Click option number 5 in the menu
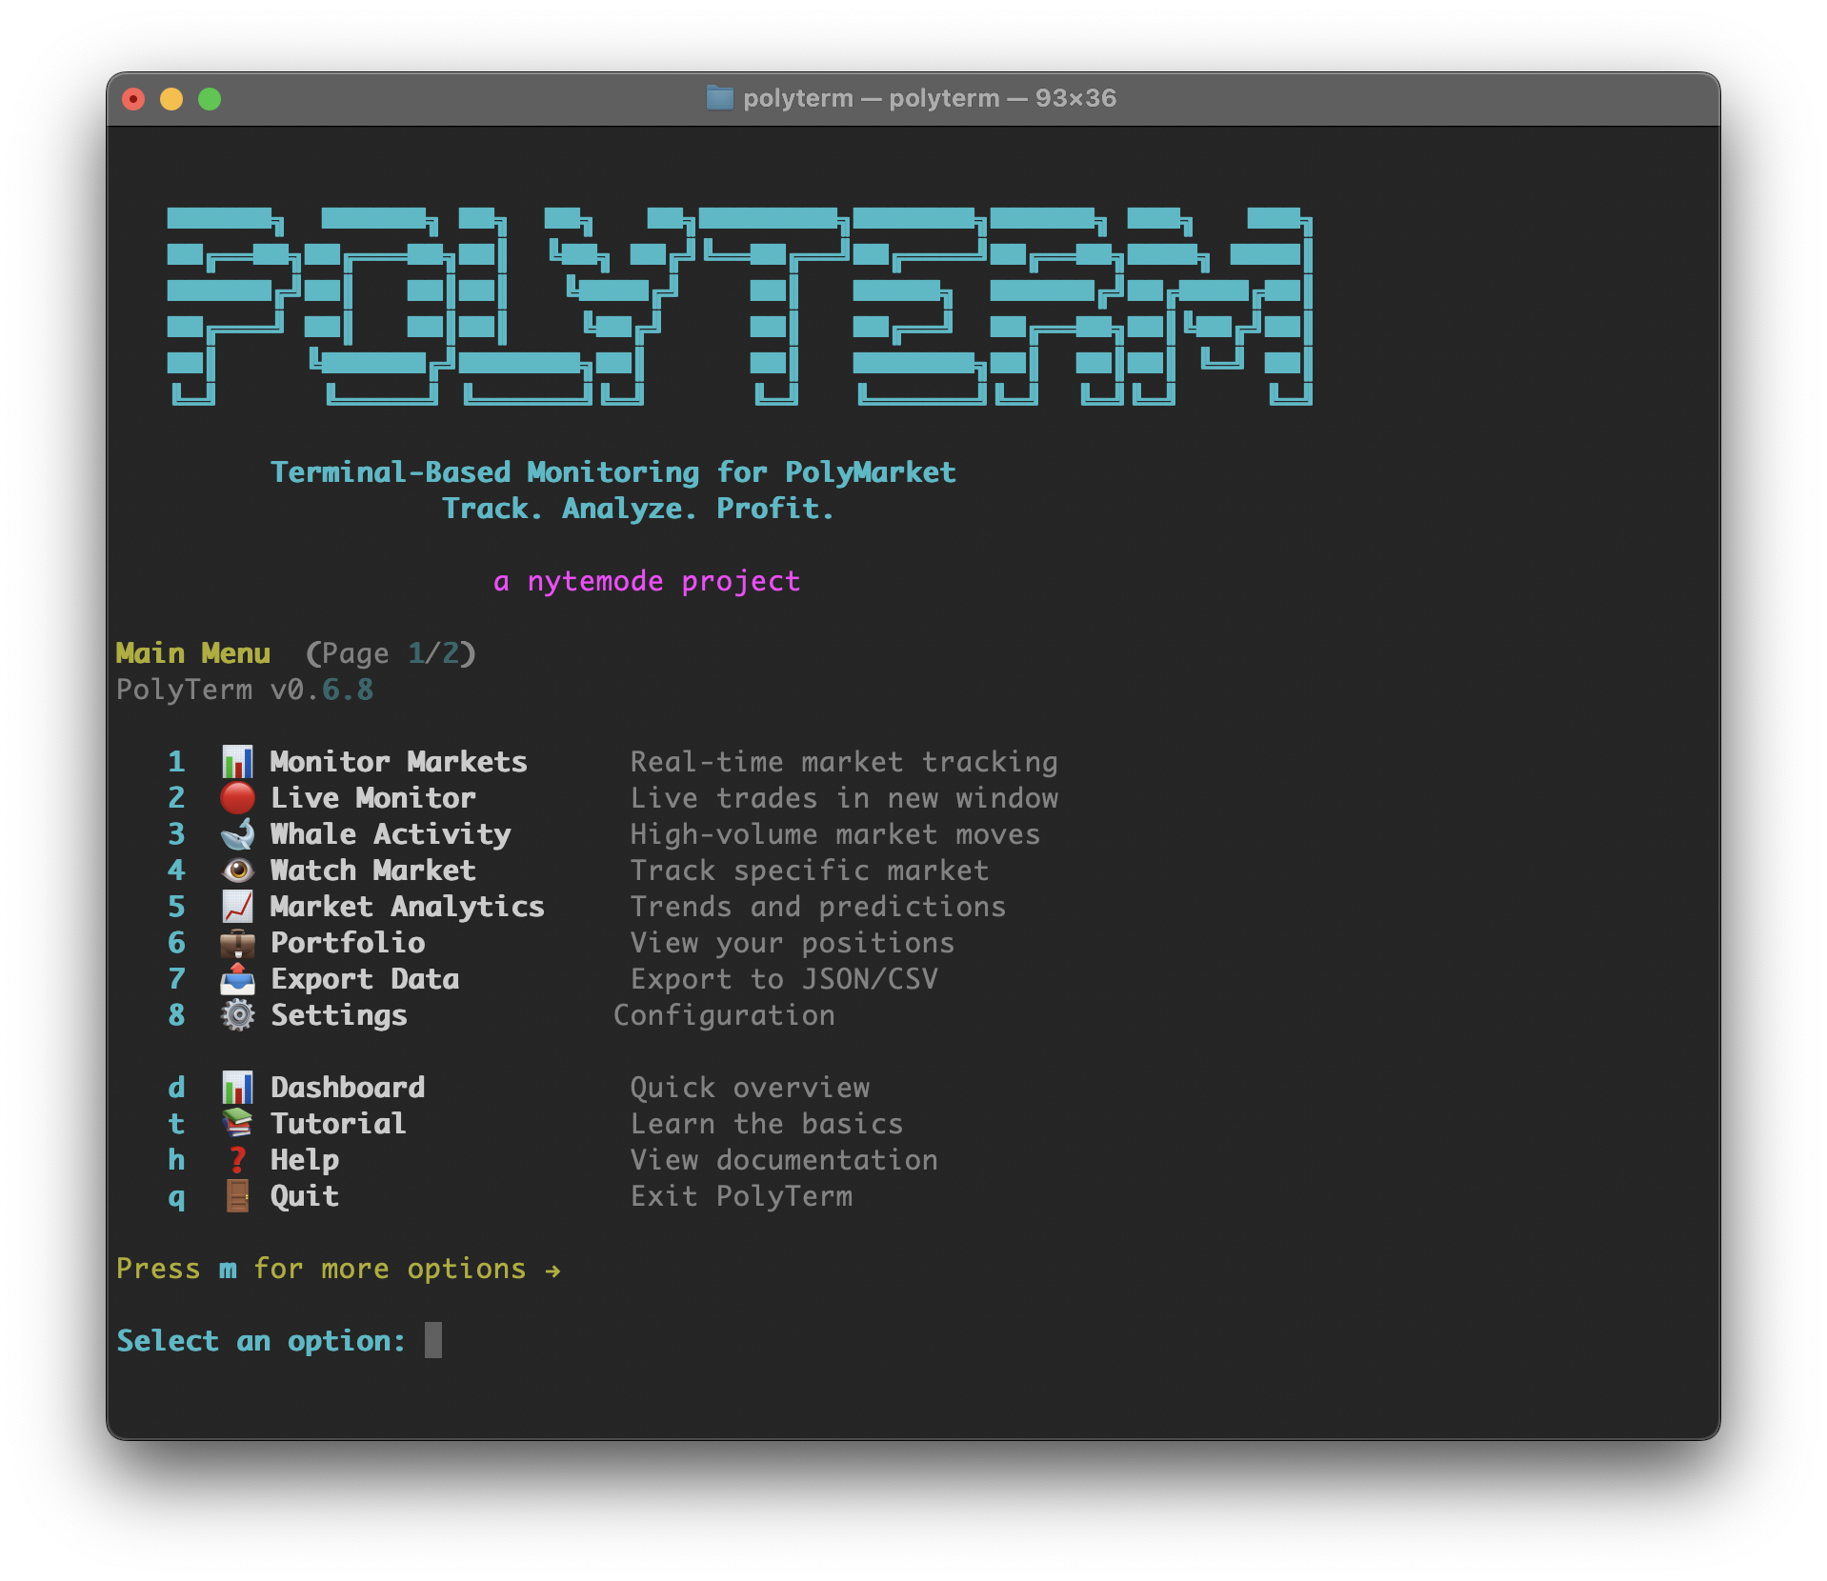Screen dimensions: 1827x1581 pos(176,907)
